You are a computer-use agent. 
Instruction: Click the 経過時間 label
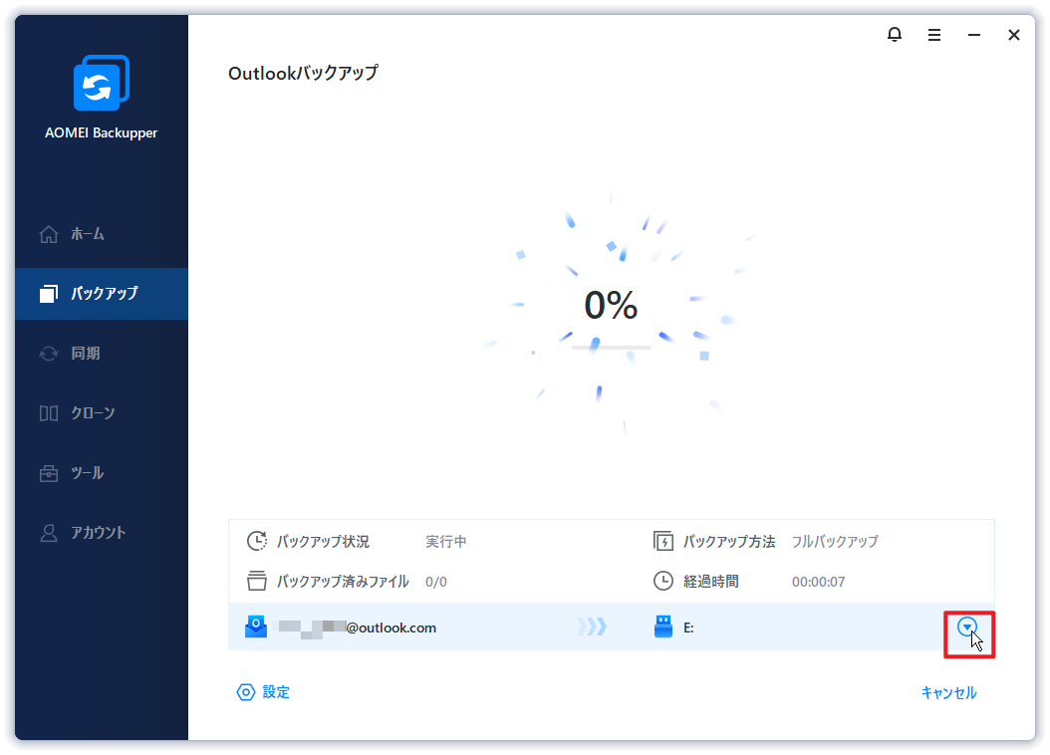pos(711,582)
